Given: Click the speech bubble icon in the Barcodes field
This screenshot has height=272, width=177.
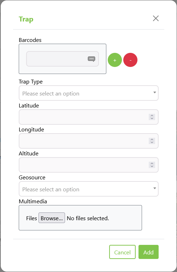Looking at the screenshot, I should 92,59.
